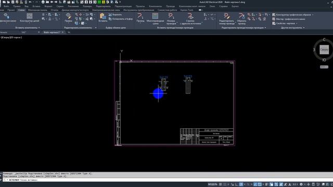Viewport: 333px width, 187px height.
Task: Switch to Express Tools ribbon tab
Action: pyautogui.click(x=187, y=10)
